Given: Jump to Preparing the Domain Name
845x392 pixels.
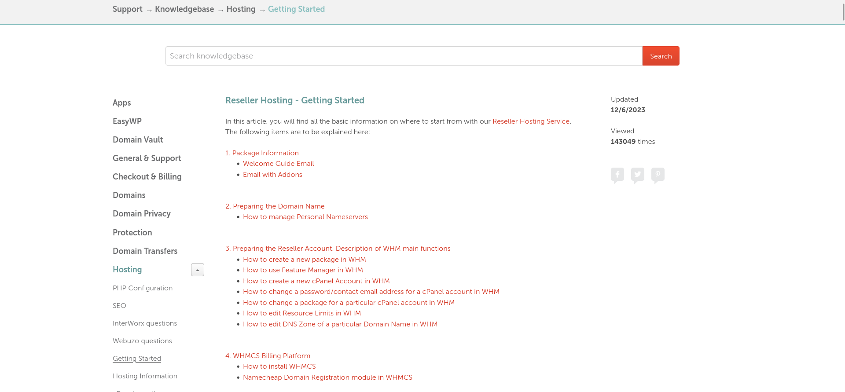Looking at the screenshot, I should tap(275, 206).
